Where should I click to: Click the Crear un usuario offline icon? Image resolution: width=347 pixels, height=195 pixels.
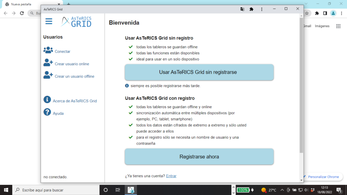[47, 75]
